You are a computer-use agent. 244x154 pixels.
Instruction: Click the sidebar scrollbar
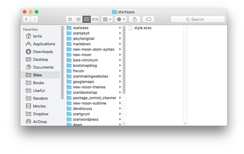(x=62, y=62)
